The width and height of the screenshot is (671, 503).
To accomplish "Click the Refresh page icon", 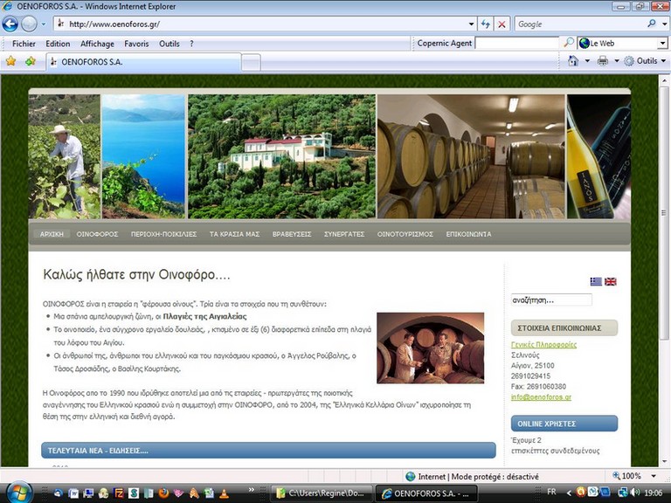I will click(x=485, y=24).
